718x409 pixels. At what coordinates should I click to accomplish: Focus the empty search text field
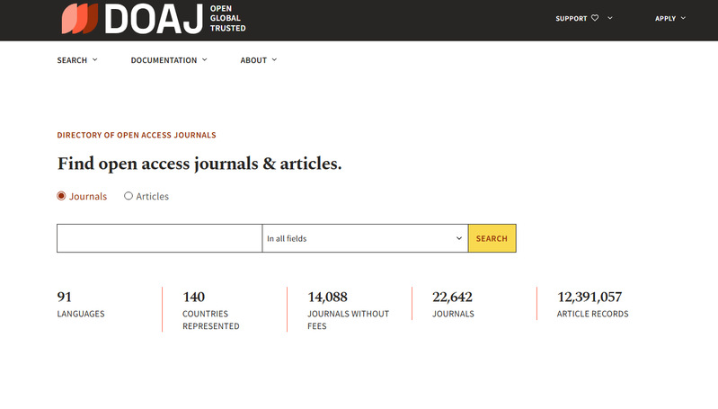click(159, 238)
